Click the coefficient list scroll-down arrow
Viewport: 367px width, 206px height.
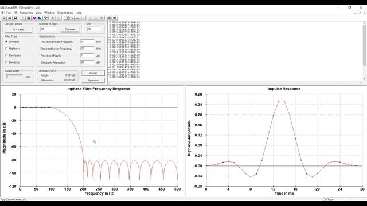click(x=365, y=78)
